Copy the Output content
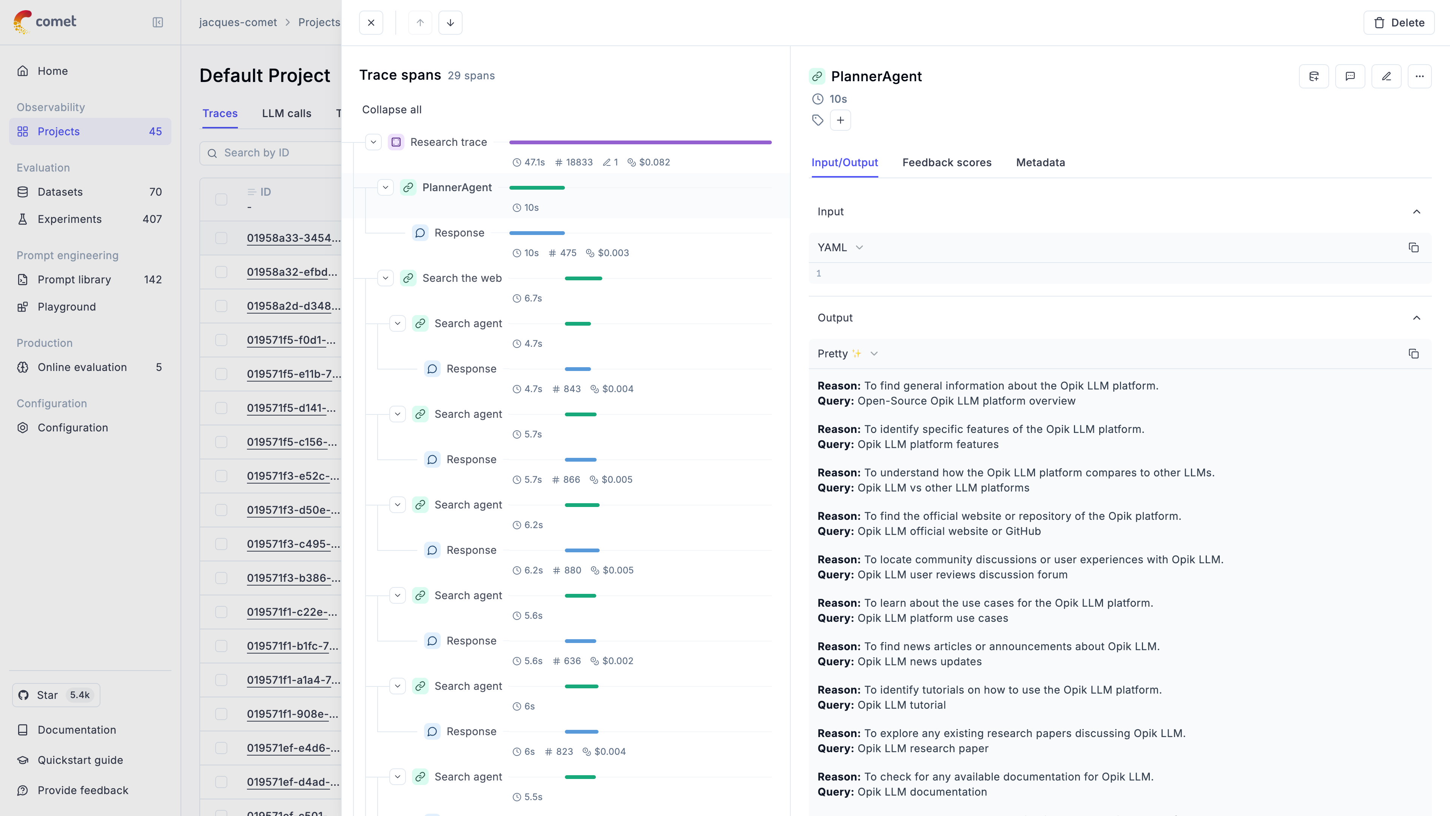The height and width of the screenshot is (816, 1450). pyautogui.click(x=1413, y=354)
